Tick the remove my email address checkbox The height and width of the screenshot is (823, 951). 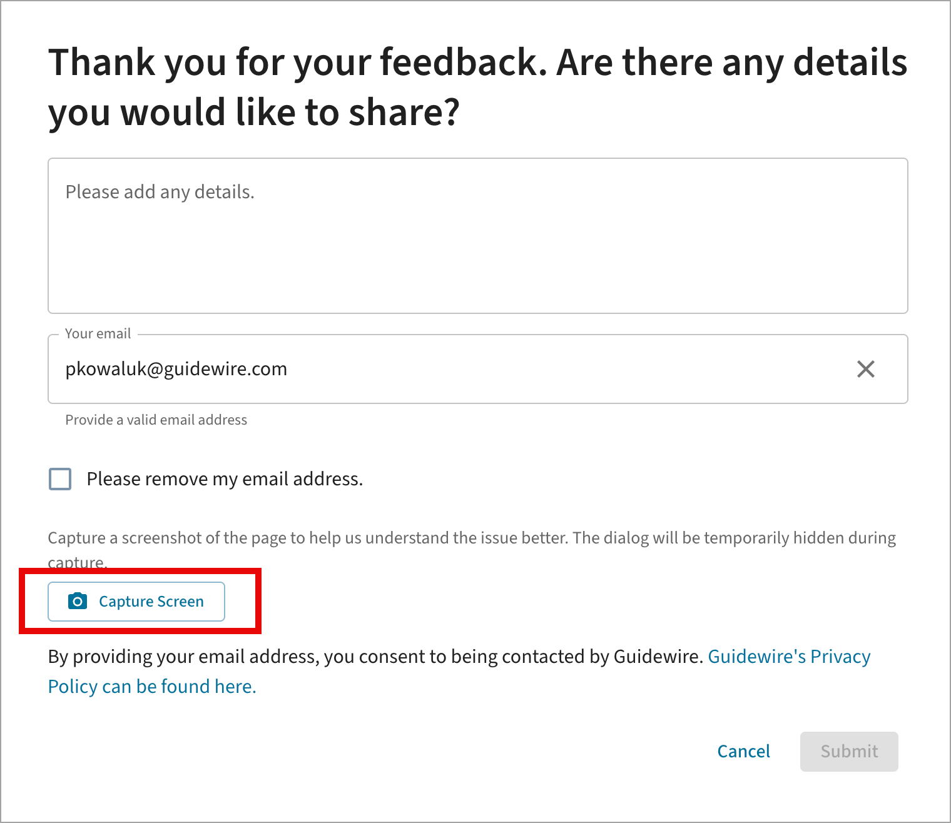[x=60, y=479]
